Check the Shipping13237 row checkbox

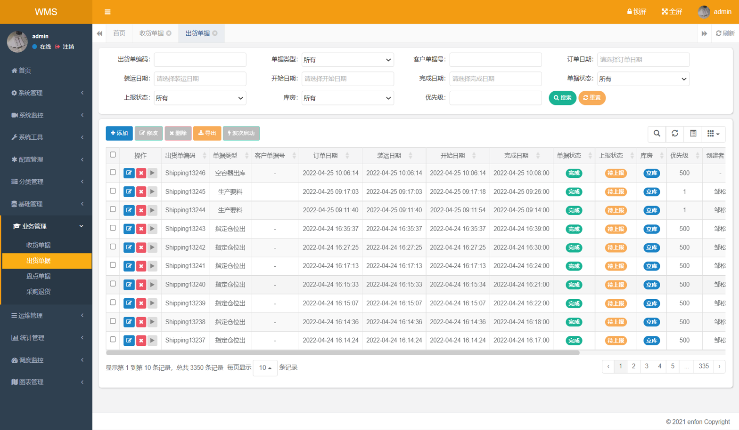[x=113, y=340]
